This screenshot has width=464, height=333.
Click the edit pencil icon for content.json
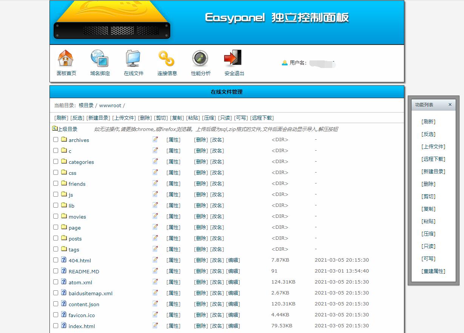click(x=155, y=304)
